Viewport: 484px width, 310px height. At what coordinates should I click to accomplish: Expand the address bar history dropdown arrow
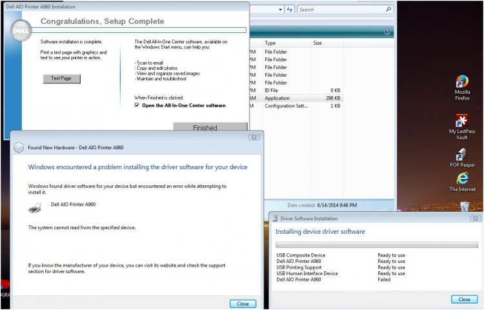(280, 10)
